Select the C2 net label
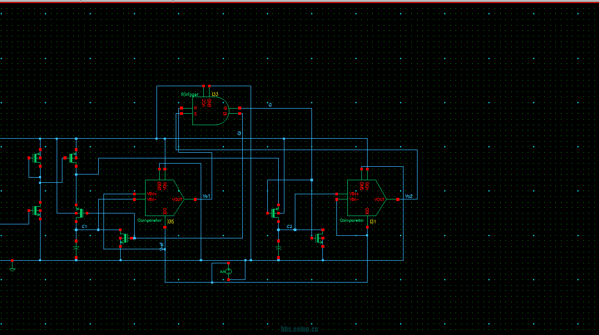 pos(290,226)
